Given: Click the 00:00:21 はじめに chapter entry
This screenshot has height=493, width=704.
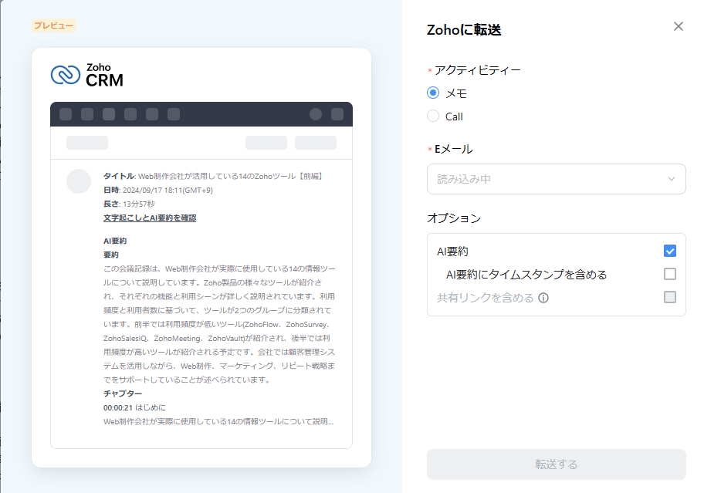Looking at the screenshot, I should tap(134, 407).
